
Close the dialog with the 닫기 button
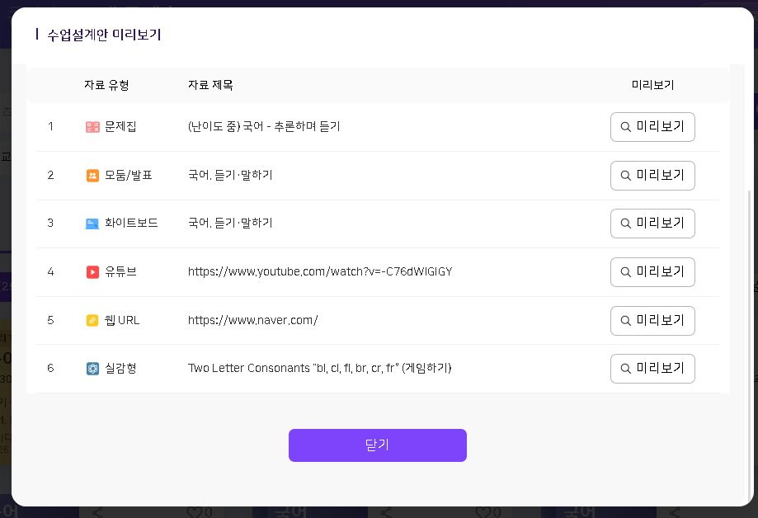[377, 445]
